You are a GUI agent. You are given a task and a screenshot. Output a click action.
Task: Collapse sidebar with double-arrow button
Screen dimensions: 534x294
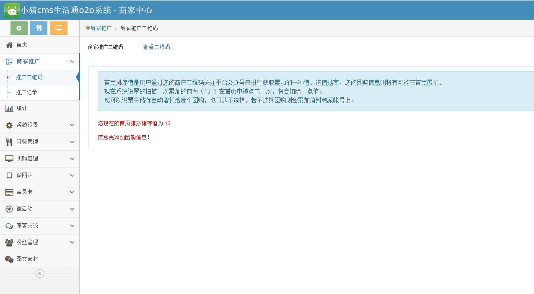(40, 273)
